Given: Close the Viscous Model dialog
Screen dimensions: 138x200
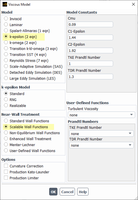Looking at the screenshot, I should point(133,4).
